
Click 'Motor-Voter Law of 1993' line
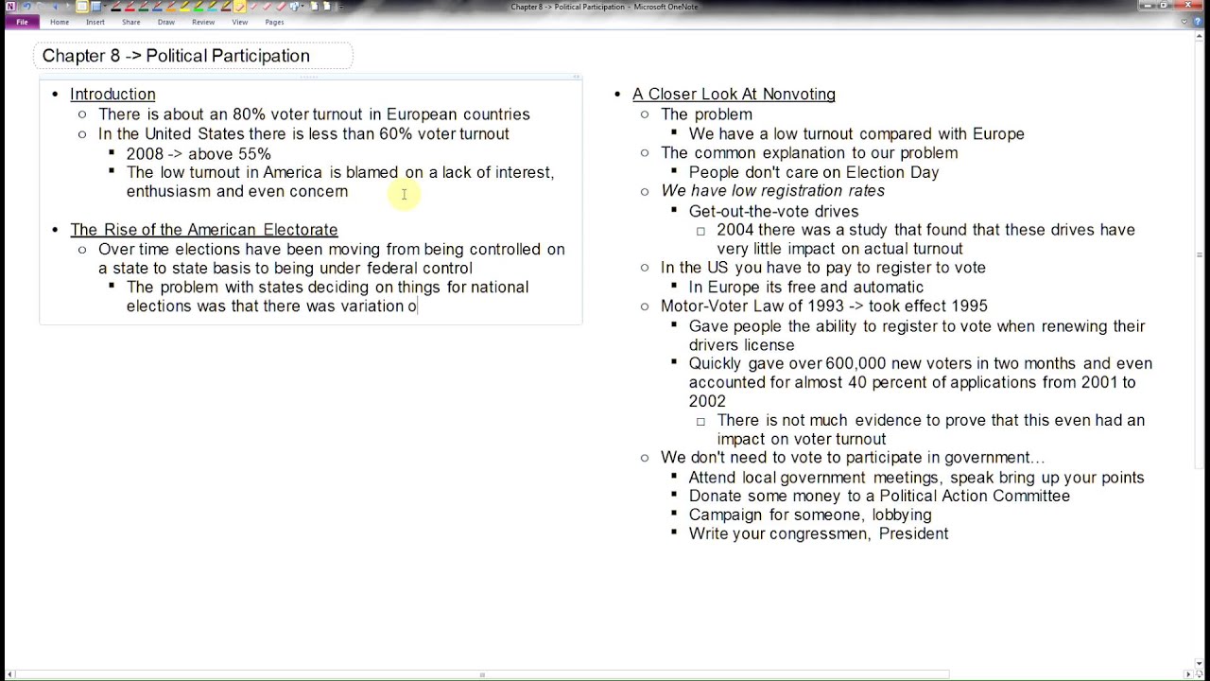click(823, 306)
